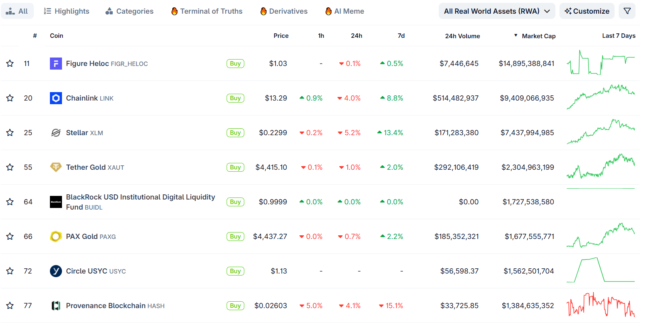Sort by Market Cap column header
This screenshot has height=323, width=646.
tap(538, 36)
